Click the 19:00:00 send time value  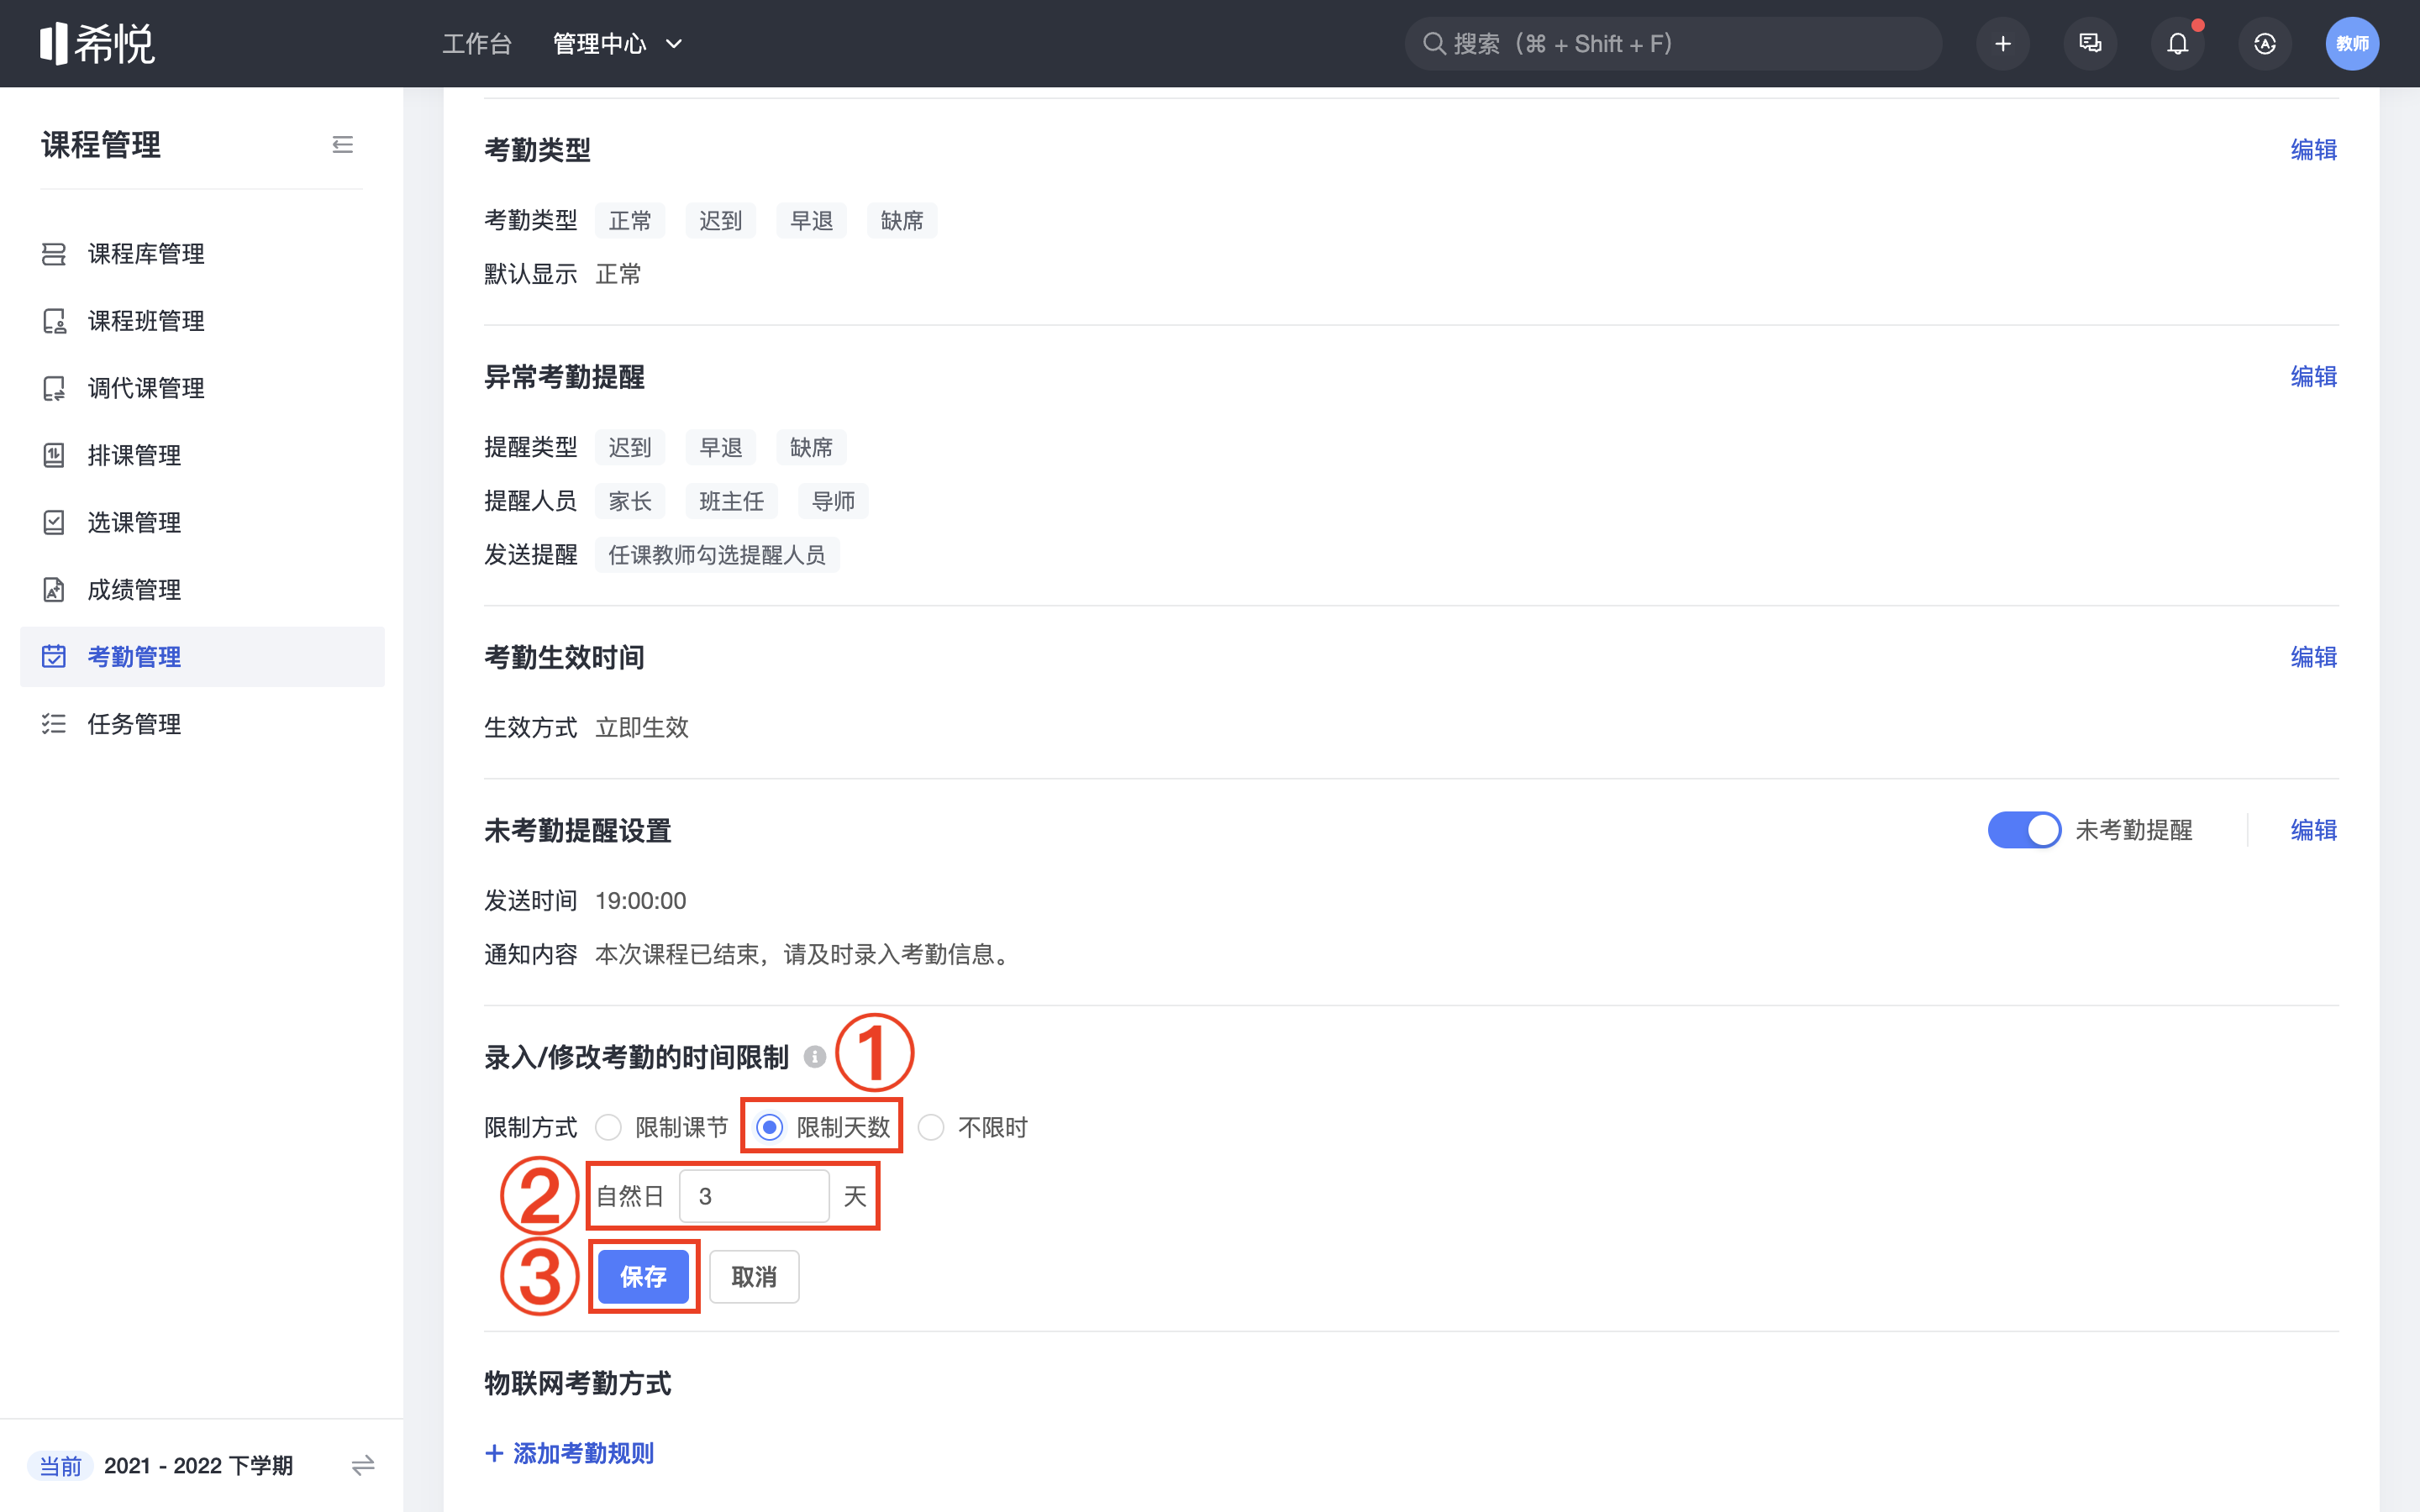tap(641, 901)
